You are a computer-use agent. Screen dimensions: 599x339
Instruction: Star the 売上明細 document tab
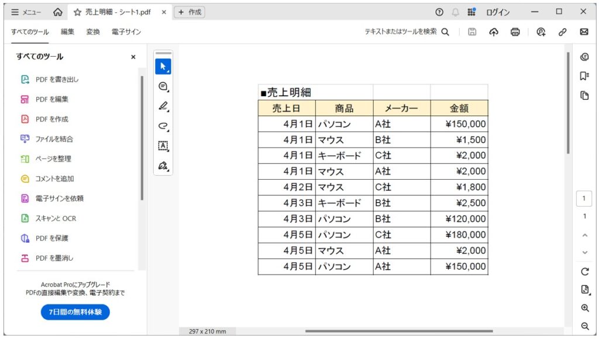click(x=77, y=12)
